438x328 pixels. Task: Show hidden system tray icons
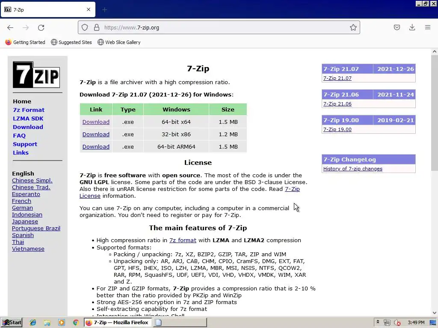(378, 322)
